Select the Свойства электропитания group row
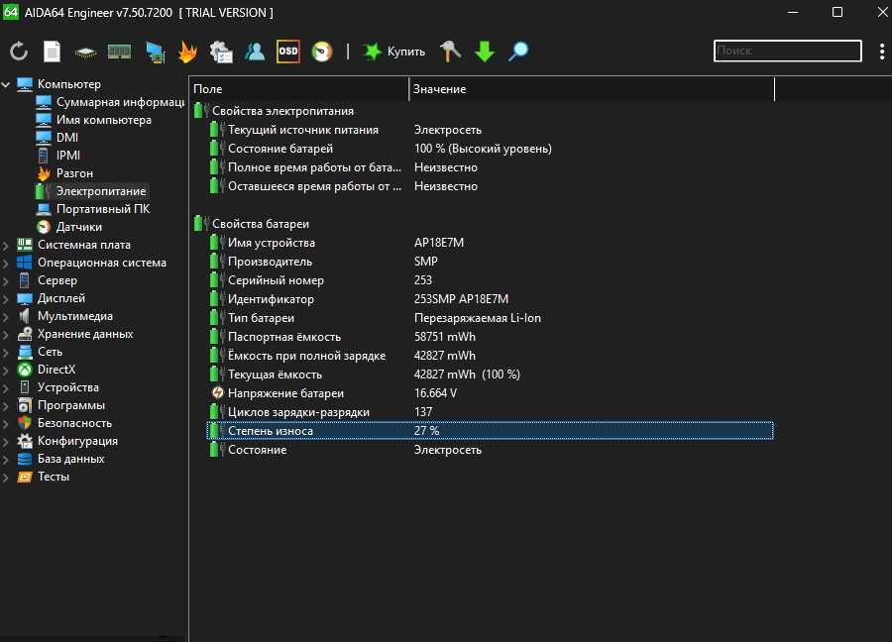 [483, 111]
